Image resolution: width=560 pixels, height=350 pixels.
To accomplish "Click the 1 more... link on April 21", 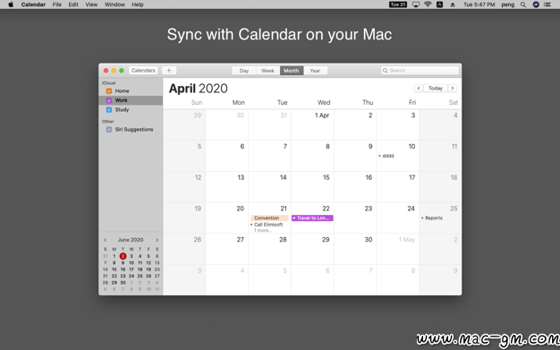I will [263, 231].
